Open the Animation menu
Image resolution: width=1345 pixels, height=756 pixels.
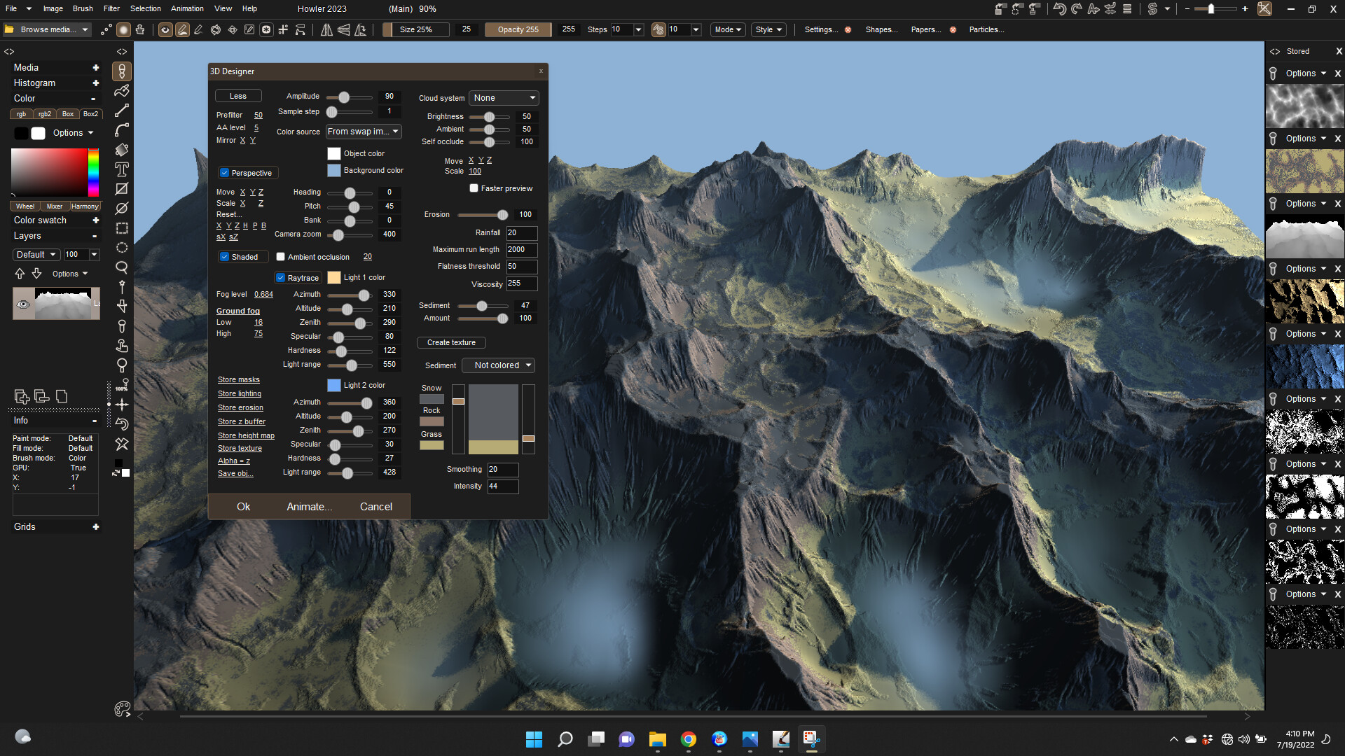coord(186,8)
